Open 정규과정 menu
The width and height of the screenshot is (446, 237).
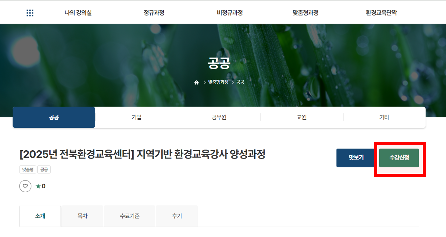point(154,13)
